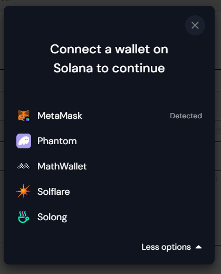Click the Phantom ghost icon
The image size is (221, 274).
(x=24, y=141)
